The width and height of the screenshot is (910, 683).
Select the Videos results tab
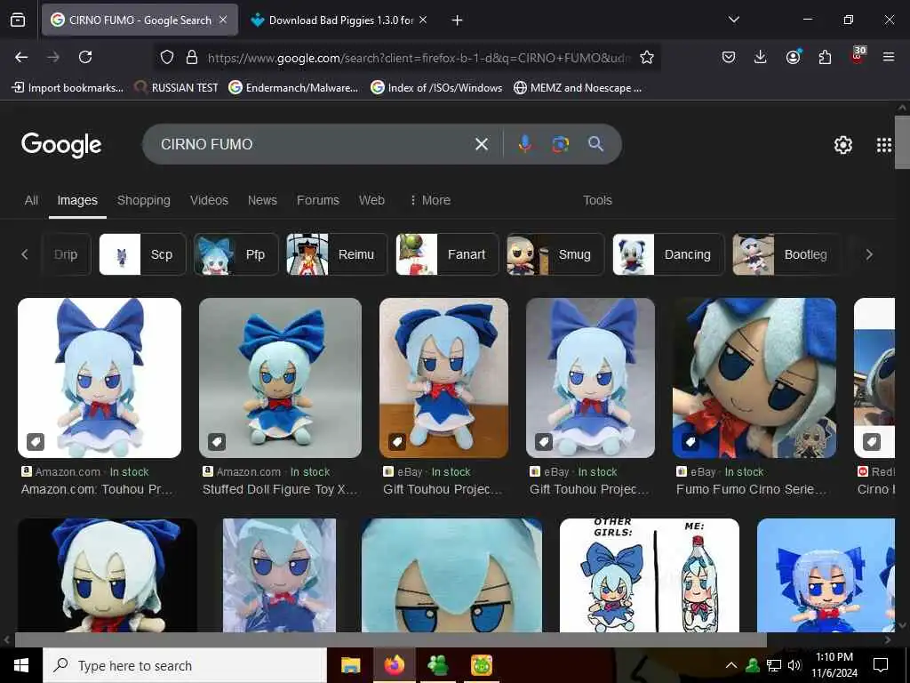[209, 200]
